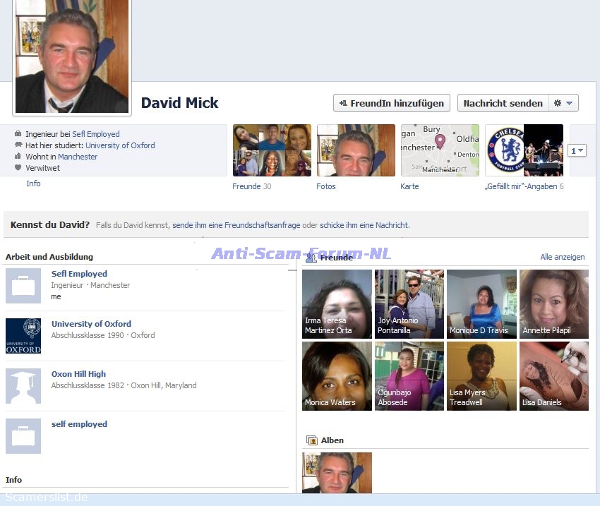This screenshot has width=600, height=506.
Task: Click the Freunde section header icon
Action: point(311,258)
